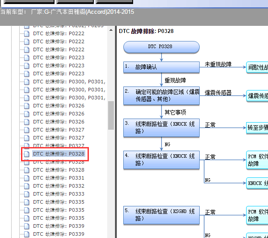Click the 重现故障 arrow label
The image size is (268, 238).
click(x=175, y=80)
